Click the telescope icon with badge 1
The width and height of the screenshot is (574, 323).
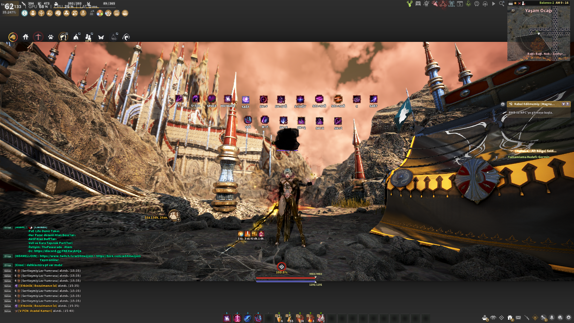544,318
